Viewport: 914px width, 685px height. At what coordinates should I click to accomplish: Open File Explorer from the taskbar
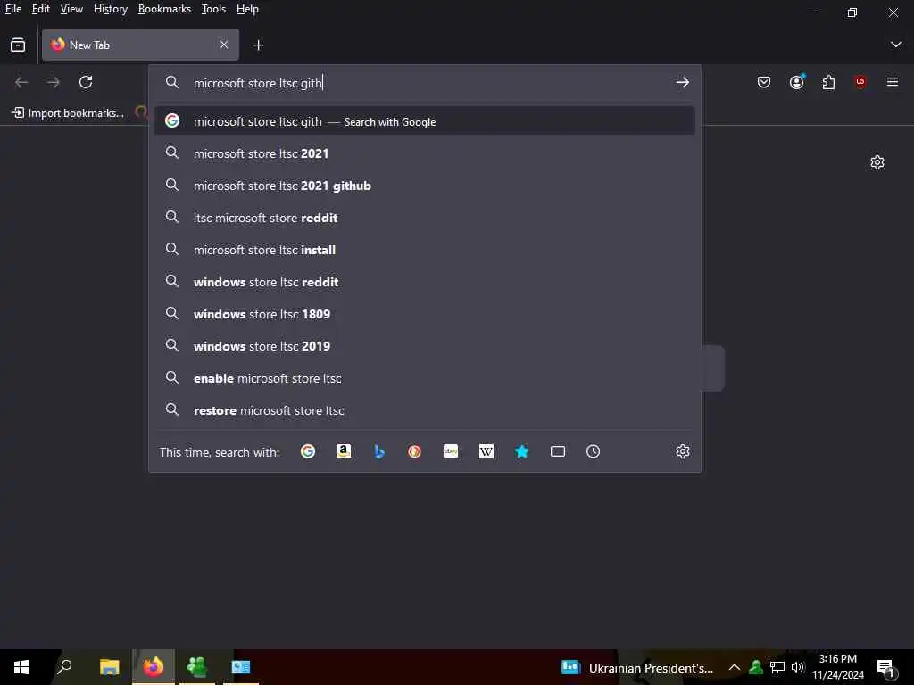pyautogui.click(x=109, y=667)
